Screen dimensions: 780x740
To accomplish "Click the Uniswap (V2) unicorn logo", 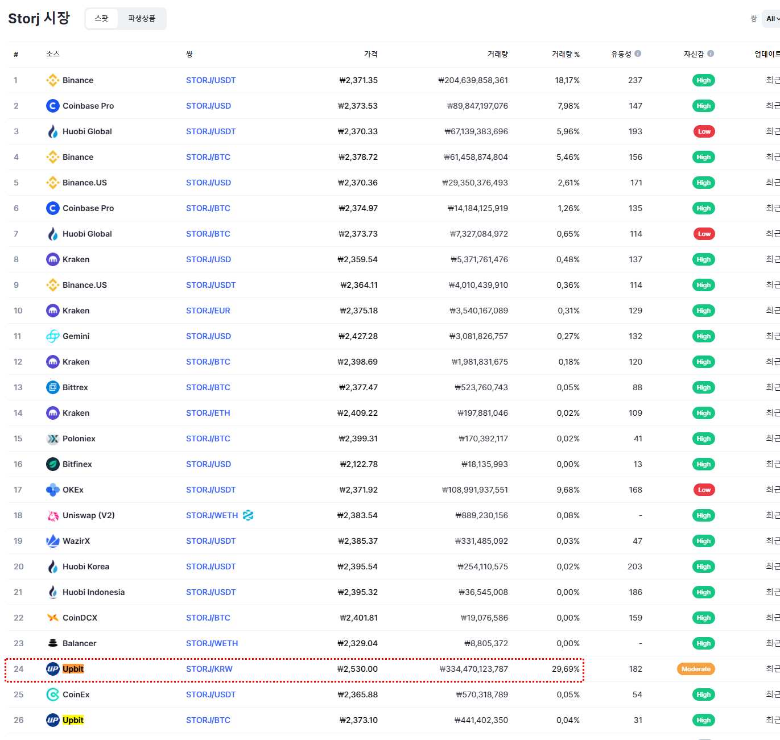I will tap(53, 515).
